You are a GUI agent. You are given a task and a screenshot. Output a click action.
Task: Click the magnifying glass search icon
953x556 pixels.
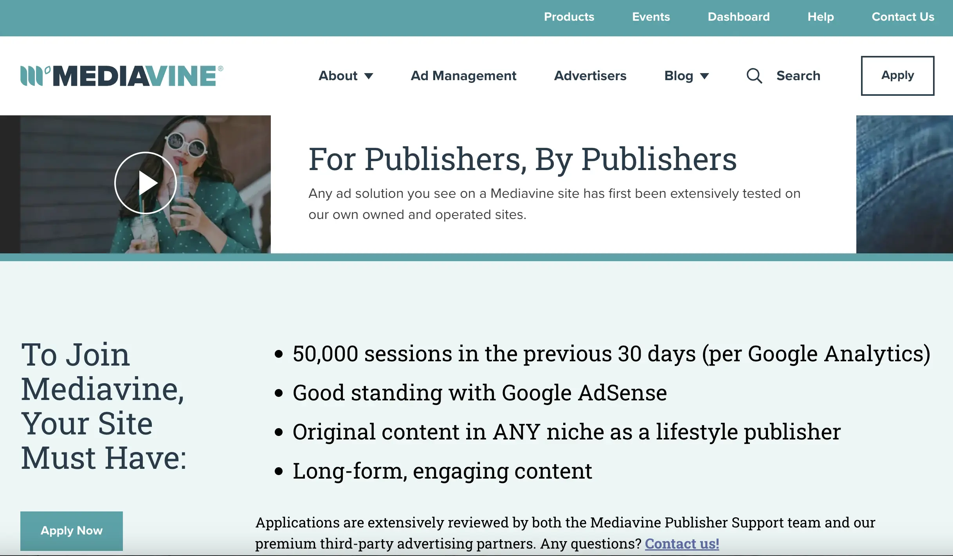(754, 76)
